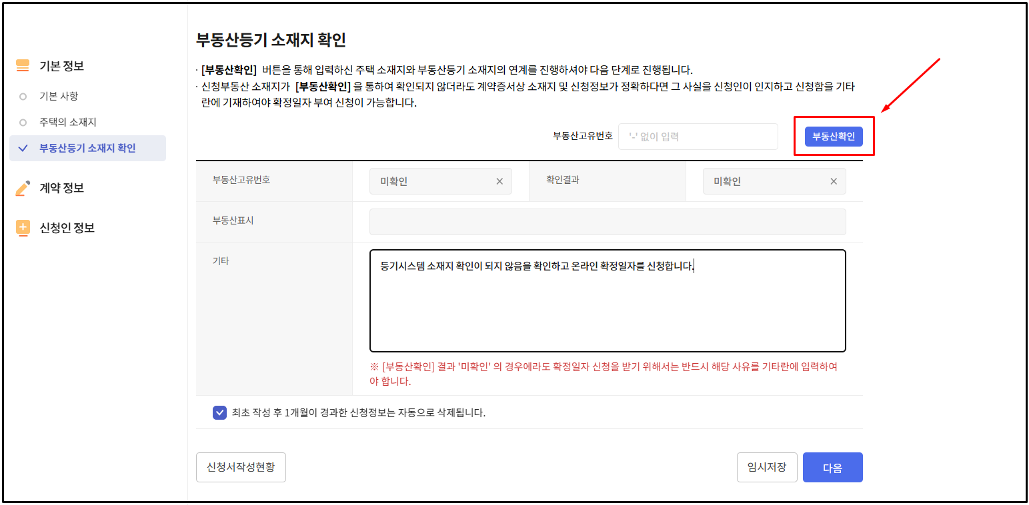
Task: Clear the 확인결과 미확인 value using its X icon
Action: 833,181
